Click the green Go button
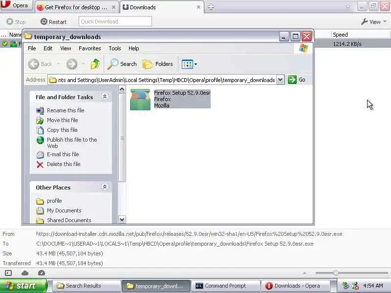The image size is (391, 293). coord(297,80)
